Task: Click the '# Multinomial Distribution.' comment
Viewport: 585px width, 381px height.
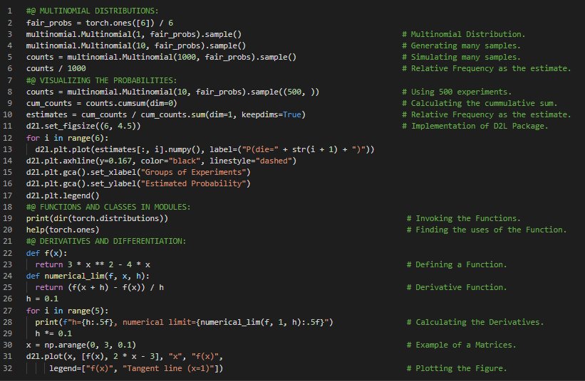Action: click(463, 34)
